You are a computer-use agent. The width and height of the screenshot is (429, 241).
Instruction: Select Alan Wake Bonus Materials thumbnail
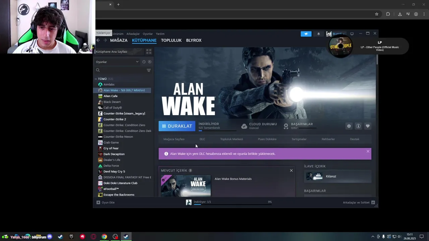click(186, 186)
